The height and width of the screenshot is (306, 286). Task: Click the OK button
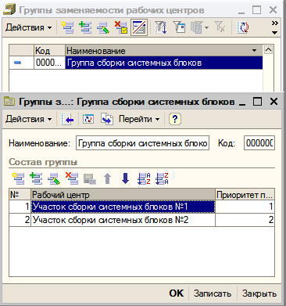pos(177,293)
